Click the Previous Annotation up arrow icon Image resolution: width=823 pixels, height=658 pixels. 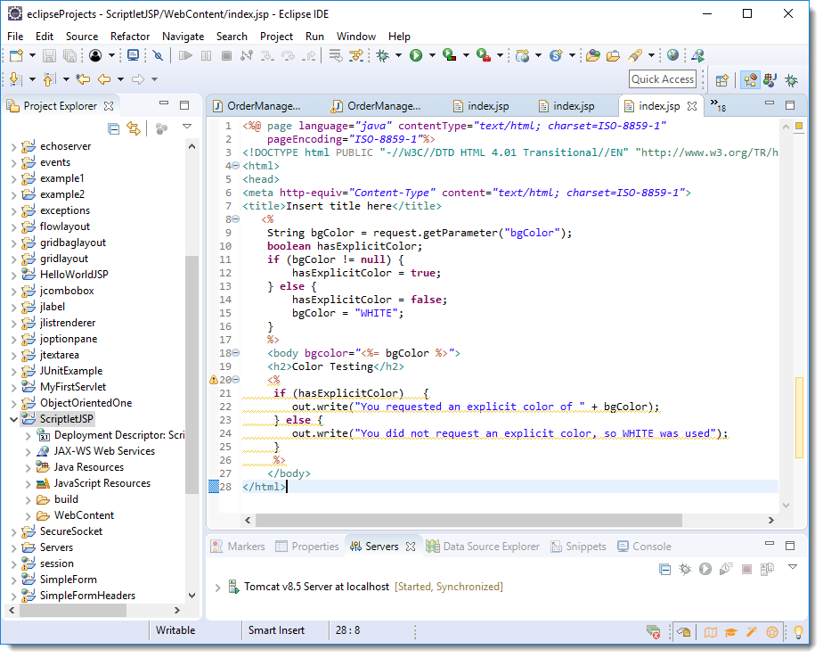[49, 79]
